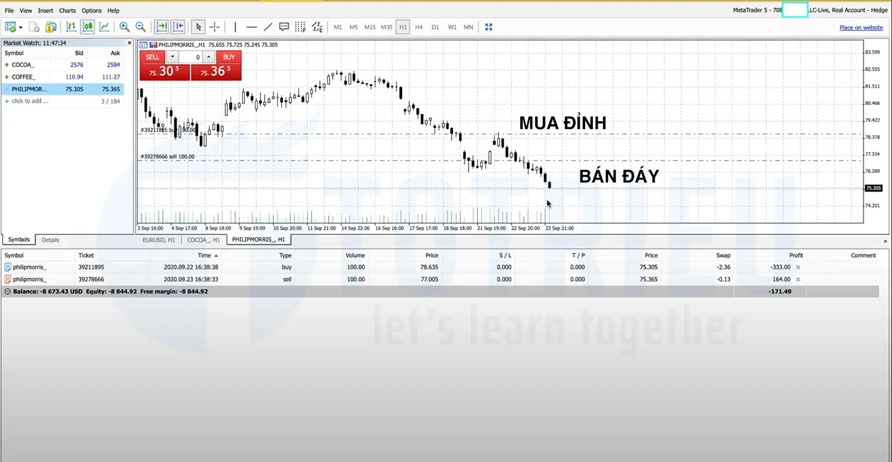892x462 pixels.
Task: Click the New Chart toolbar icon
Action: click(x=10, y=27)
